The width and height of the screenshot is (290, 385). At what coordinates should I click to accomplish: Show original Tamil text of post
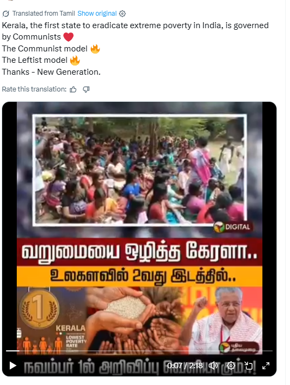(x=97, y=14)
